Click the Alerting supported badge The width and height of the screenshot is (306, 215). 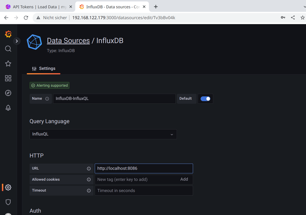(50, 86)
